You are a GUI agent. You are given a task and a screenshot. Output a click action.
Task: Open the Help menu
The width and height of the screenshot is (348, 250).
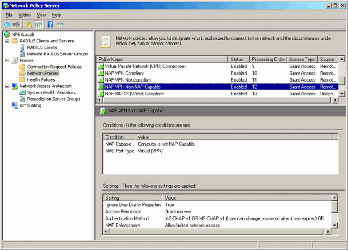57,15
